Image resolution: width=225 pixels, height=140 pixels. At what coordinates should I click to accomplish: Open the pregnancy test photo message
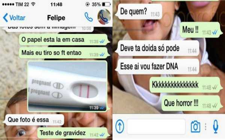67,86
